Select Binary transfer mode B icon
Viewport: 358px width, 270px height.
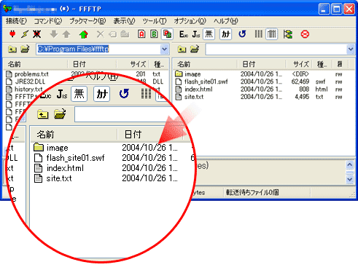click(x=154, y=34)
